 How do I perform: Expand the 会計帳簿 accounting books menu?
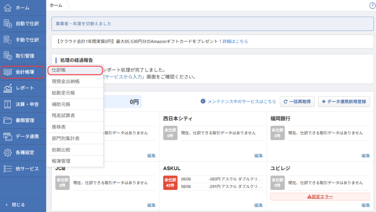(23, 72)
